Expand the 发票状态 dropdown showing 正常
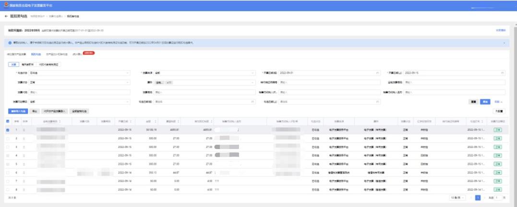The height and width of the screenshot is (207, 517). tap(79, 82)
